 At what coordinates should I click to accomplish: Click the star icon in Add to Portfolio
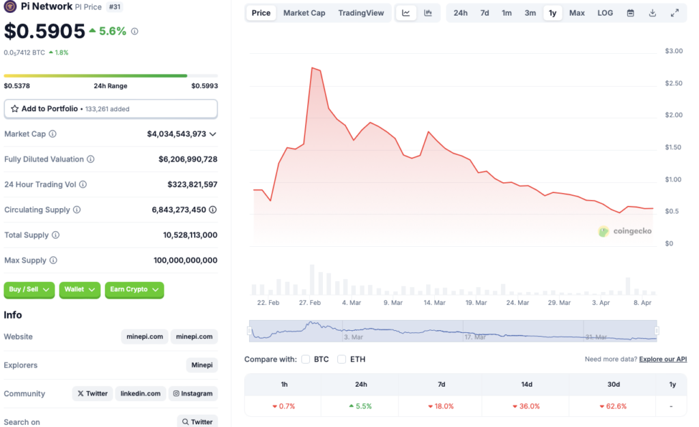coord(15,108)
